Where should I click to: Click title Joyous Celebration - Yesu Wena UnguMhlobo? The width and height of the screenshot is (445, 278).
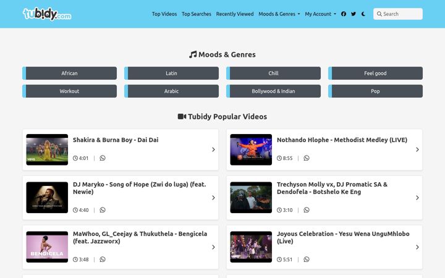click(343, 237)
